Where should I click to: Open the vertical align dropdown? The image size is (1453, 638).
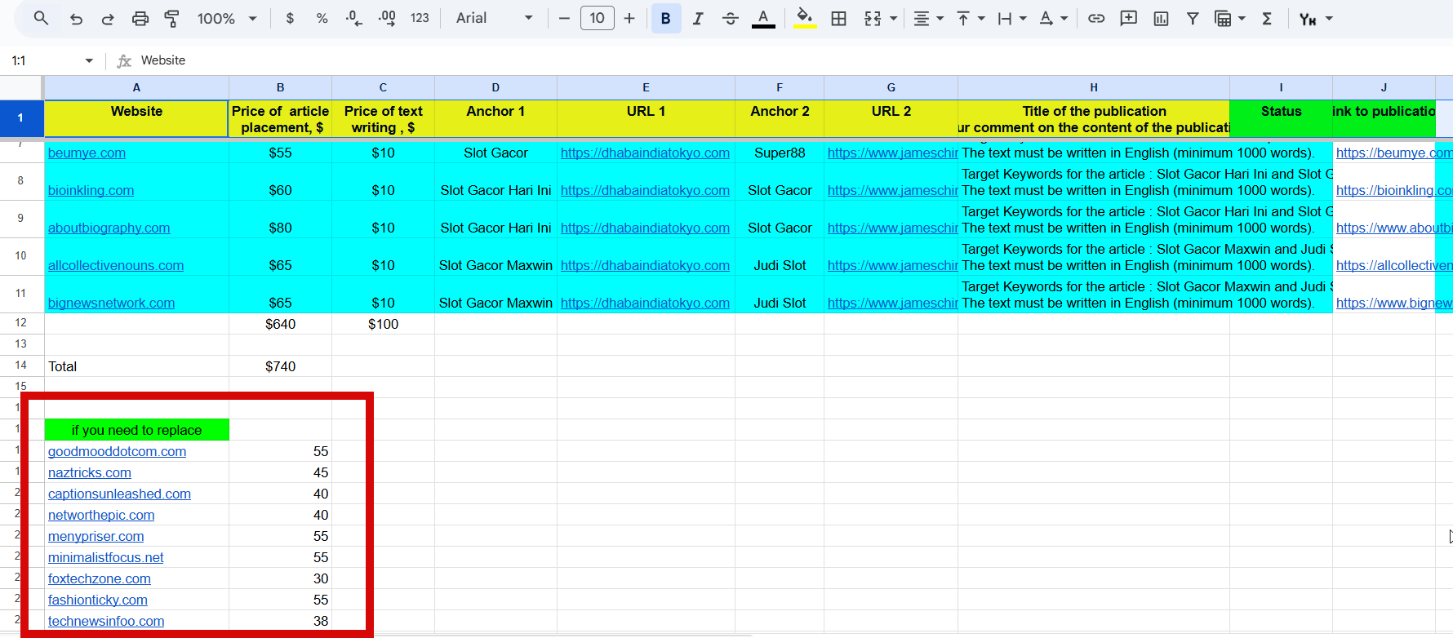click(970, 18)
